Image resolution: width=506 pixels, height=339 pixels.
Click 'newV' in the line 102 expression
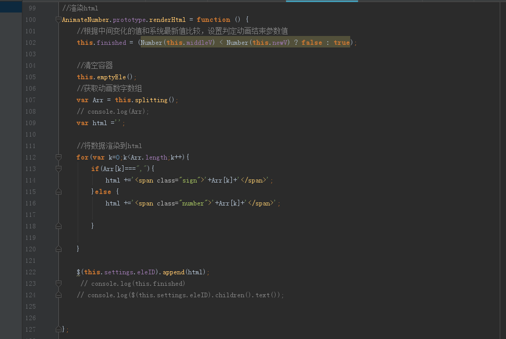click(279, 43)
